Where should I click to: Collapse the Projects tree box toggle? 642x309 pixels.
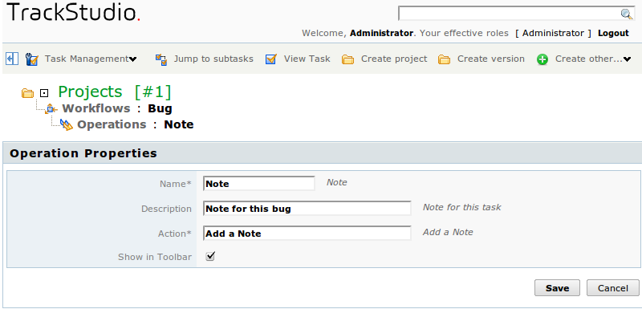pos(44,93)
